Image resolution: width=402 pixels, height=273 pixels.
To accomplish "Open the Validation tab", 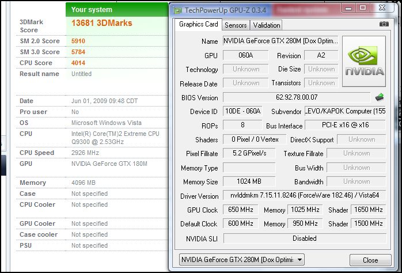I will pyautogui.click(x=267, y=25).
